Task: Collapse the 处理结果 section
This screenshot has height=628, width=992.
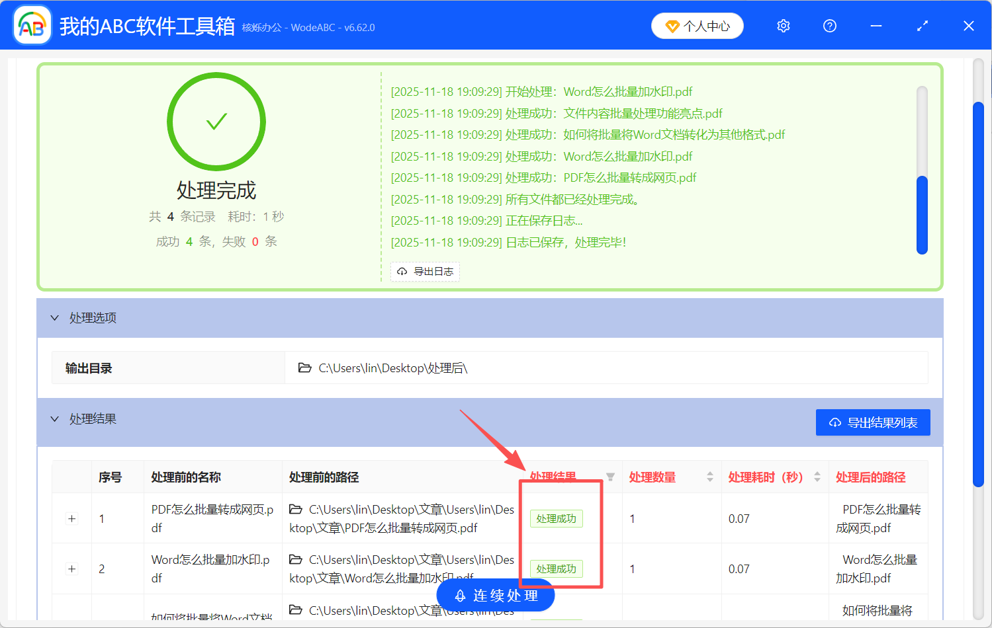Action: (x=55, y=418)
